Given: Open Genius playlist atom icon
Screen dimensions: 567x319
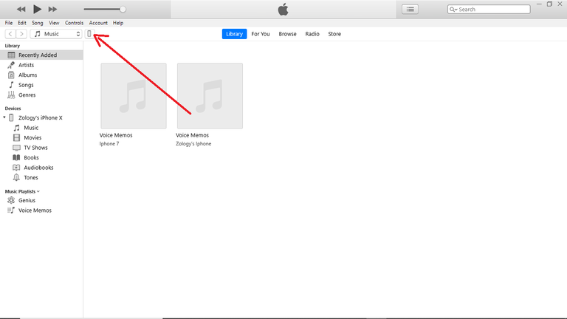Looking at the screenshot, I should tap(11, 200).
